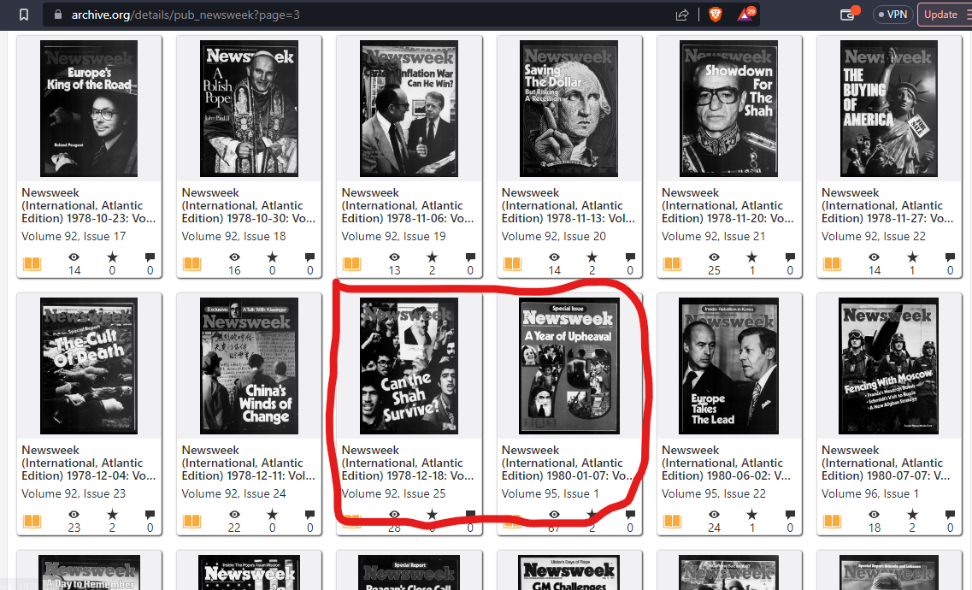
Task: Open the China's Winds of Change cover
Action: point(249,366)
